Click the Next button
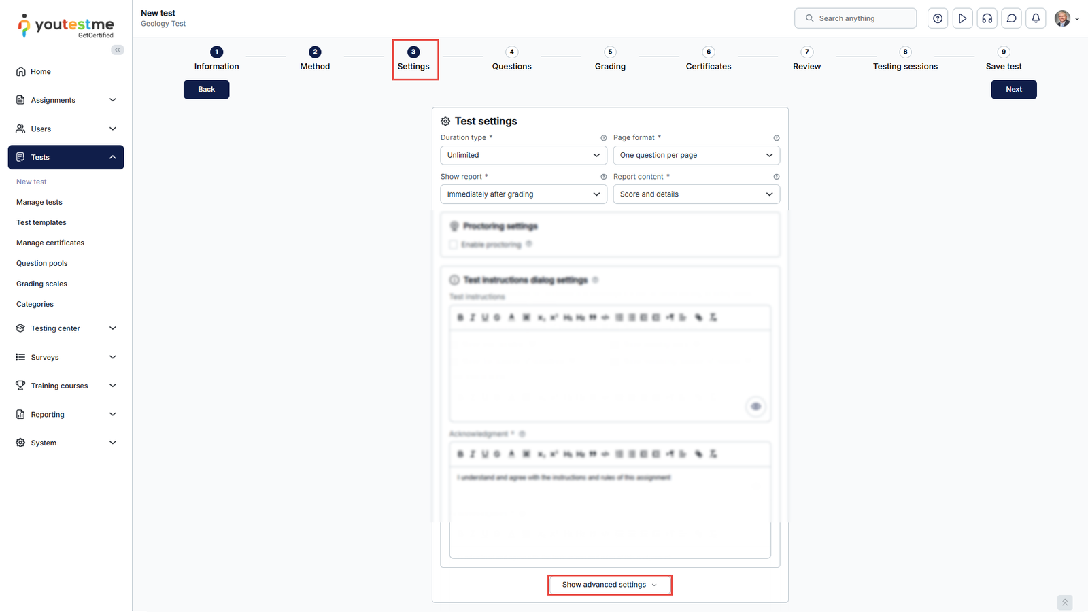Image resolution: width=1088 pixels, height=612 pixels. tap(1013, 90)
